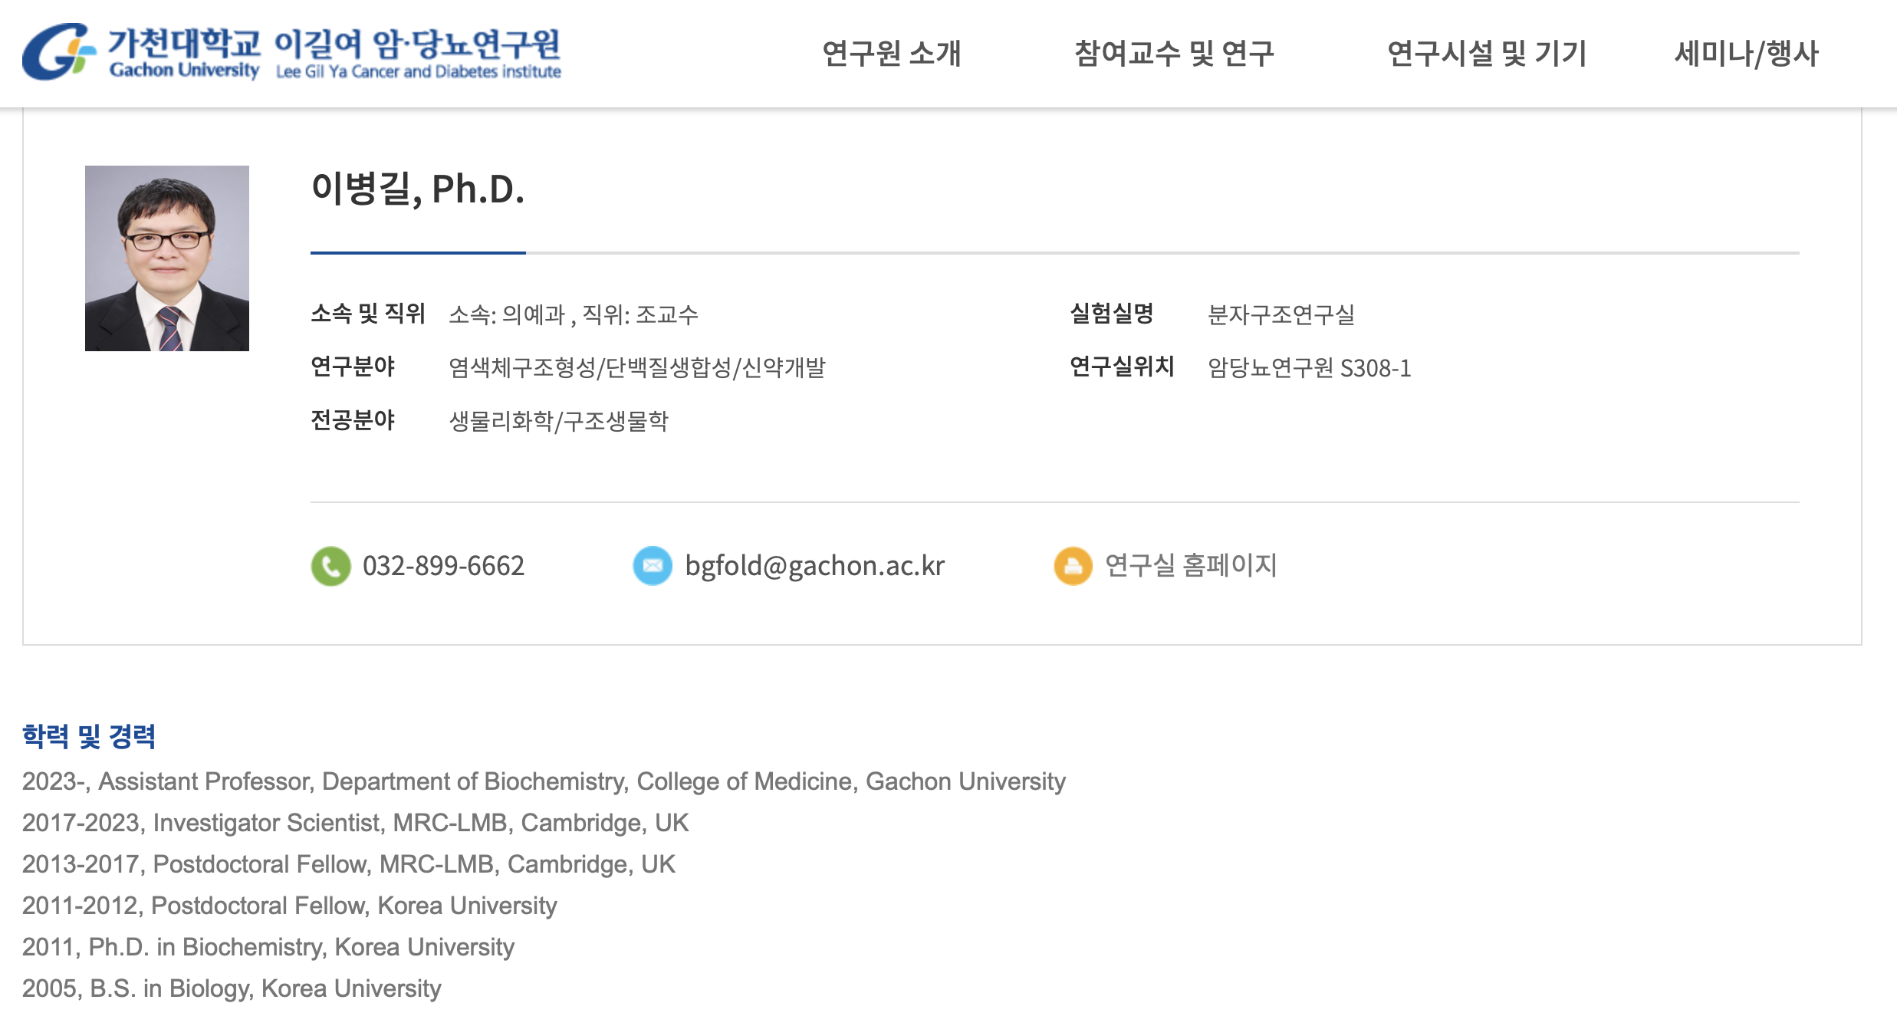1897x1026 pixels.
Task: Open the 연구원 소개 menu
Action: tap(891, 54)
